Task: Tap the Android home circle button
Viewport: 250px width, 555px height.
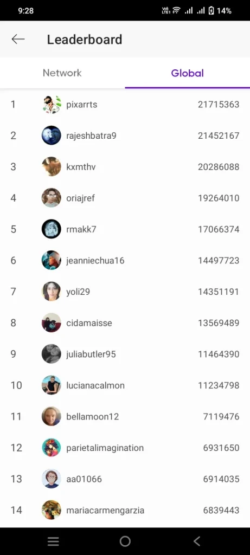Action: [125, 541]
